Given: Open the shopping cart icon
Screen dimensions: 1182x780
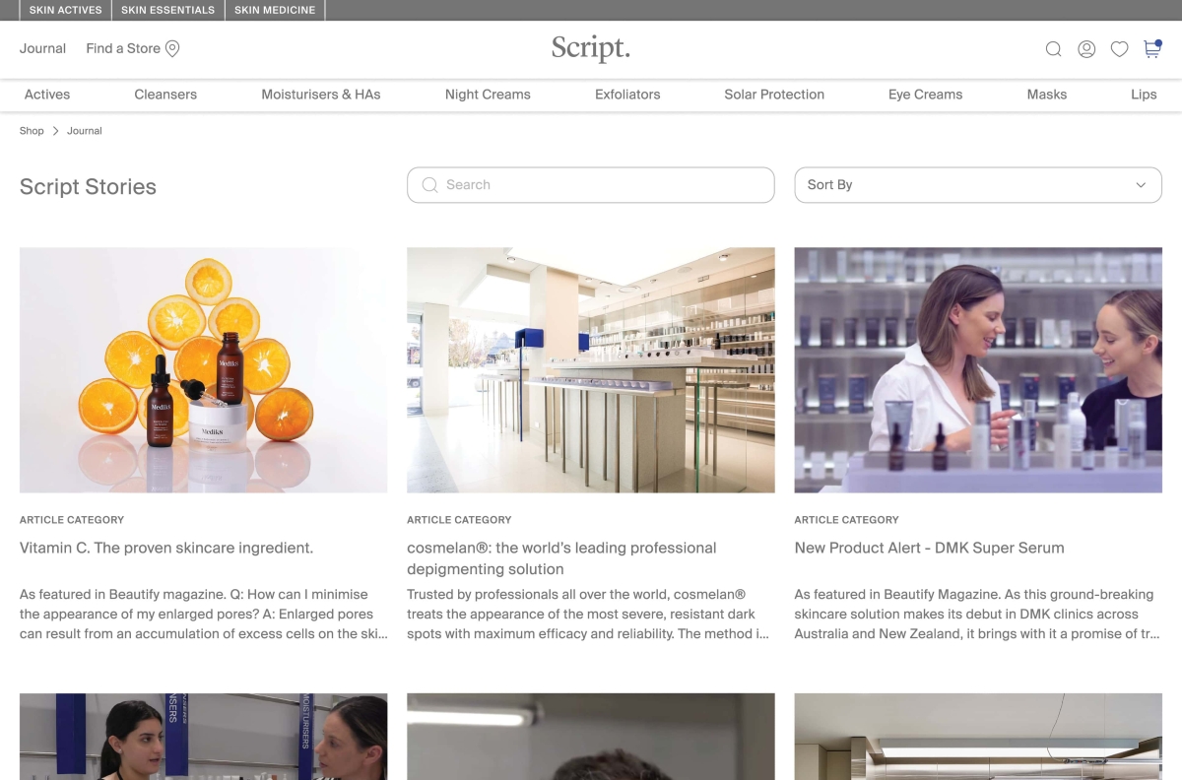Looking at the screenshot, I should tap(1152, 49).
